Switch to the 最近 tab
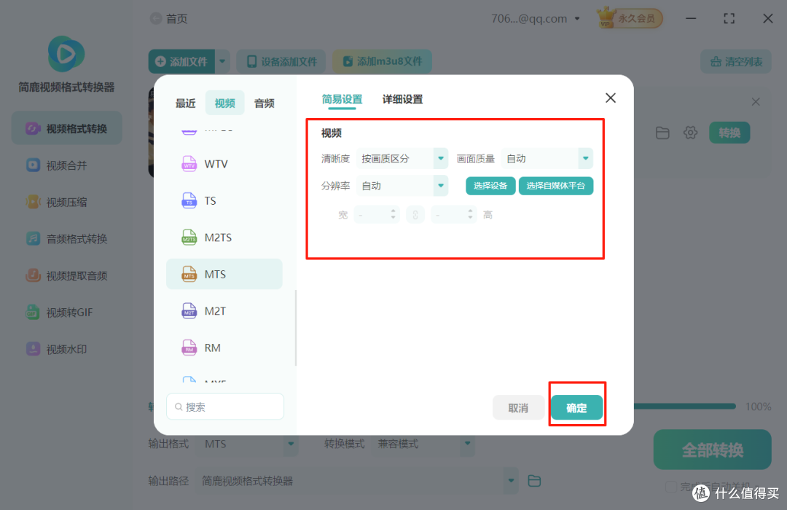Image resolution: width=787 pixels, height=510 pixels. click(x=185, y=103)
